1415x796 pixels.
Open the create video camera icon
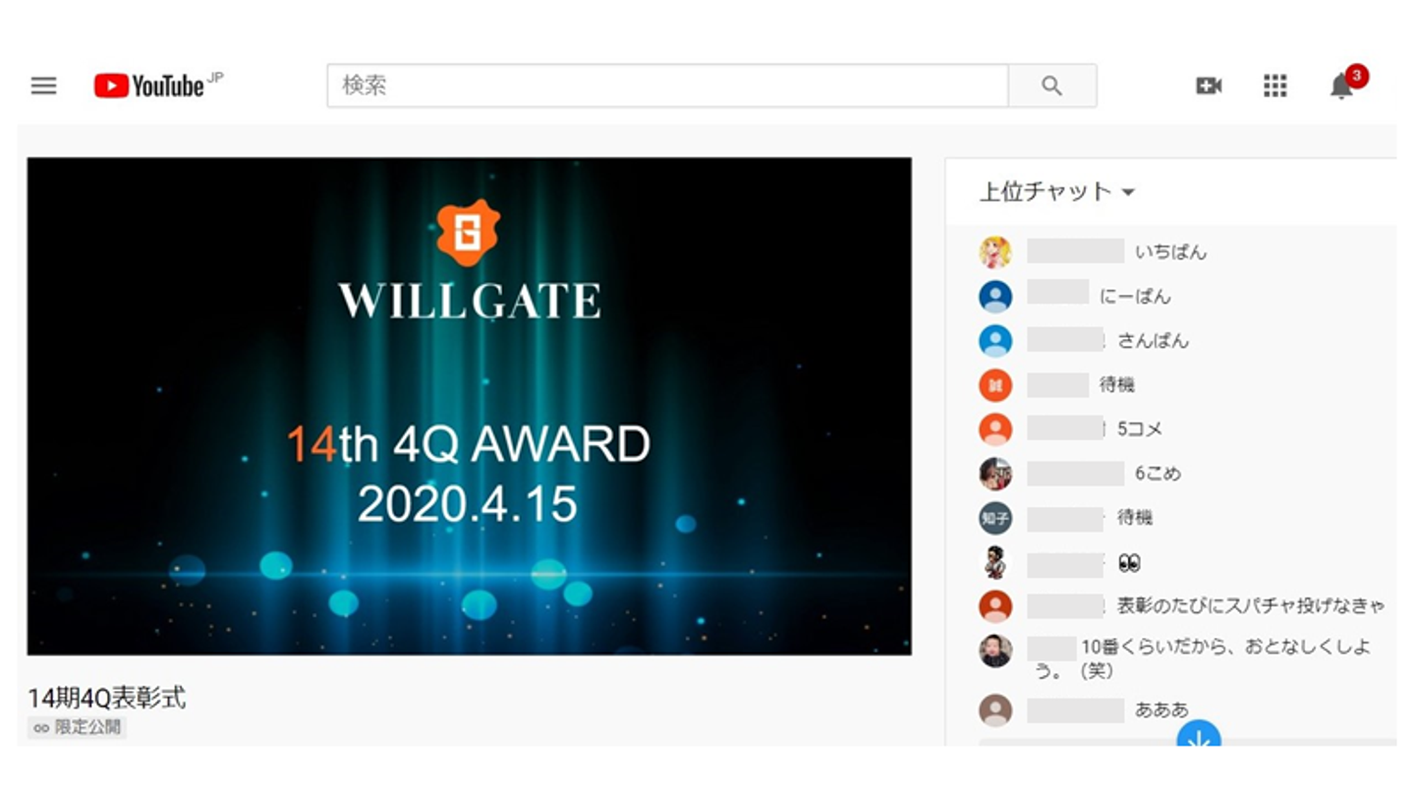click(1209, 85)
